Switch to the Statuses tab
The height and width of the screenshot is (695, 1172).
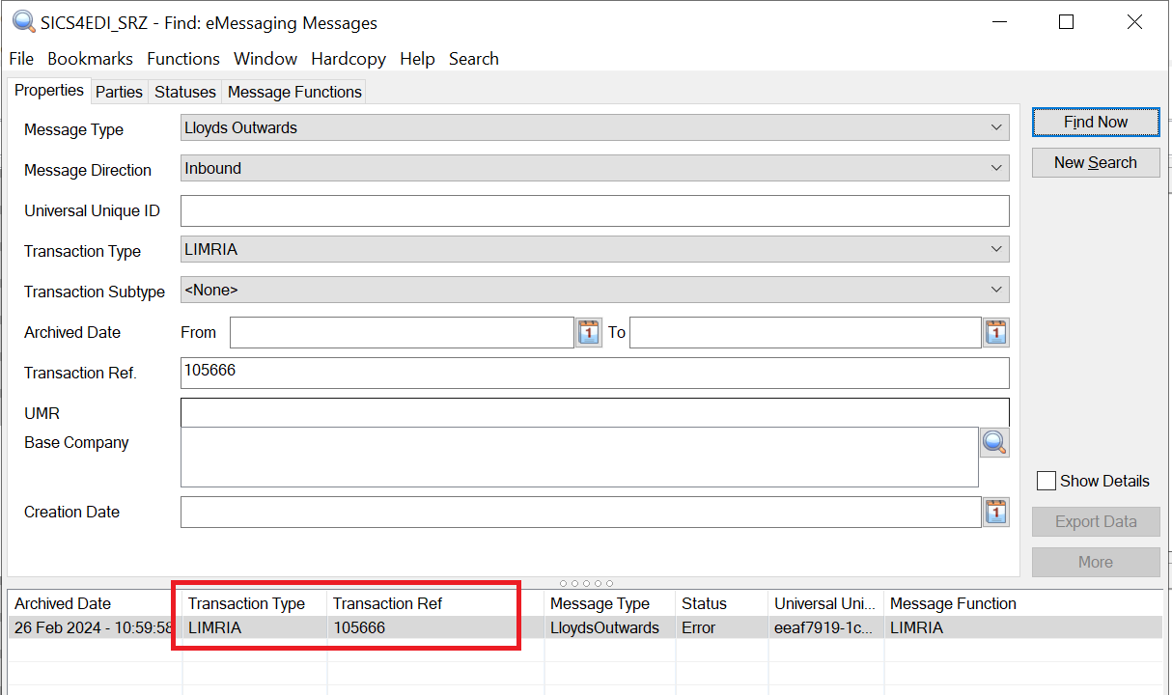(185, 92)
